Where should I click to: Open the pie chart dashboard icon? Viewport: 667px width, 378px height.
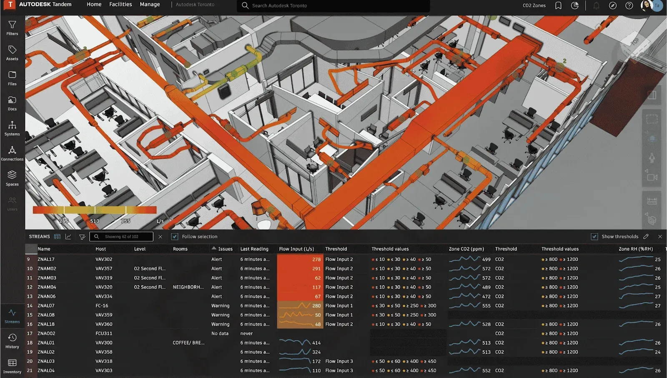tap(575, 5)
